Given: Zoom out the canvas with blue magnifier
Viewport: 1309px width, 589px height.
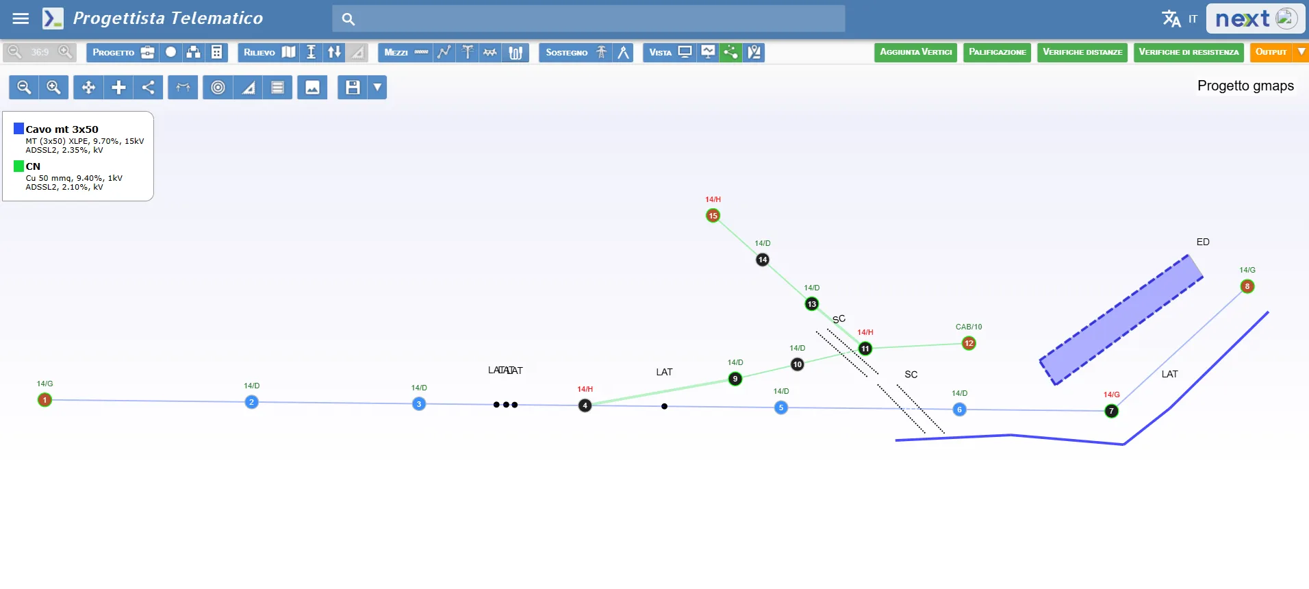Looking at the screenshot, I should tap(24, 87).
